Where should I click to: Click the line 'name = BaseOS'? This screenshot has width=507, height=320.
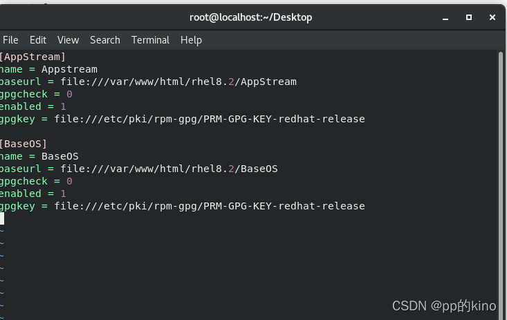tap(39, 156)
